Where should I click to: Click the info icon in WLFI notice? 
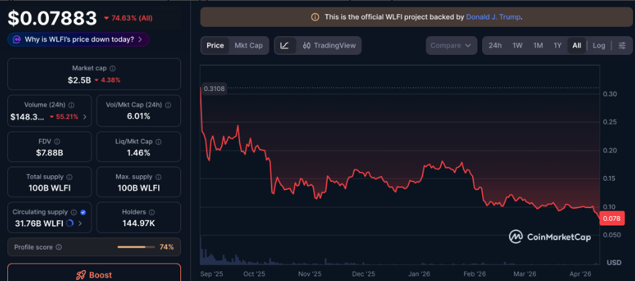tap(314, 17)
